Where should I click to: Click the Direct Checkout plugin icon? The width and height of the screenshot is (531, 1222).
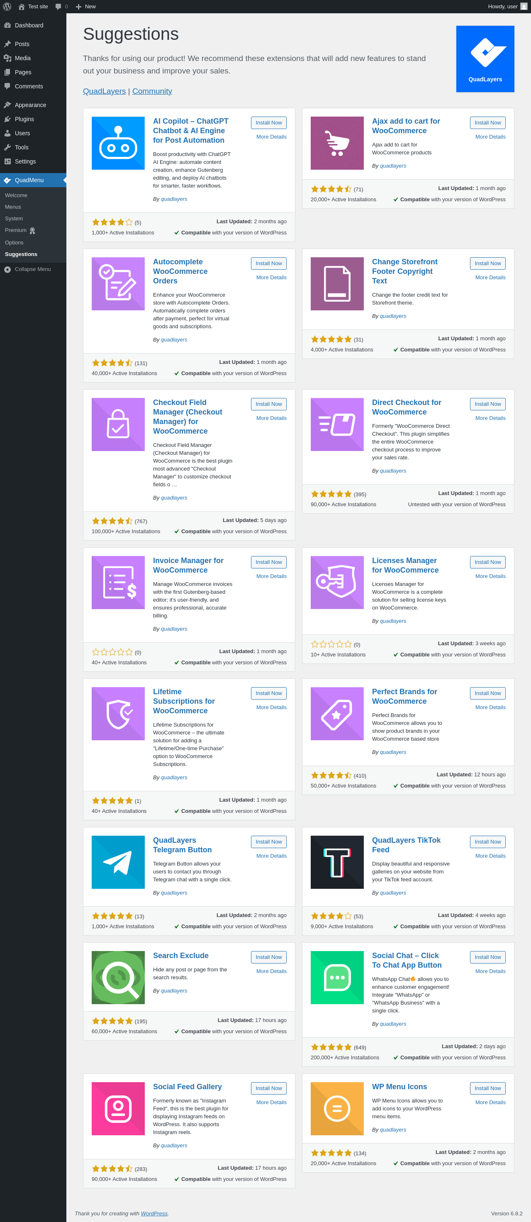(337, 424)
